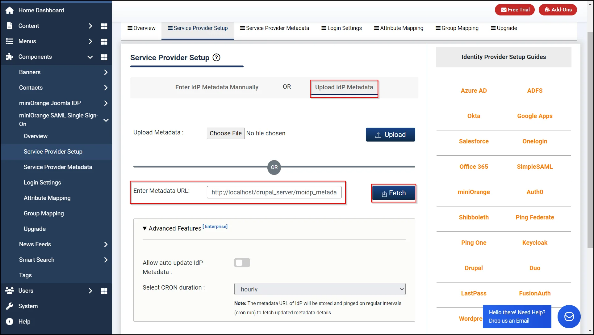The height and width of the screenshot is (335, 594).
Task: Open the Onelogin setup guide
Action: (x=535, y=141)
